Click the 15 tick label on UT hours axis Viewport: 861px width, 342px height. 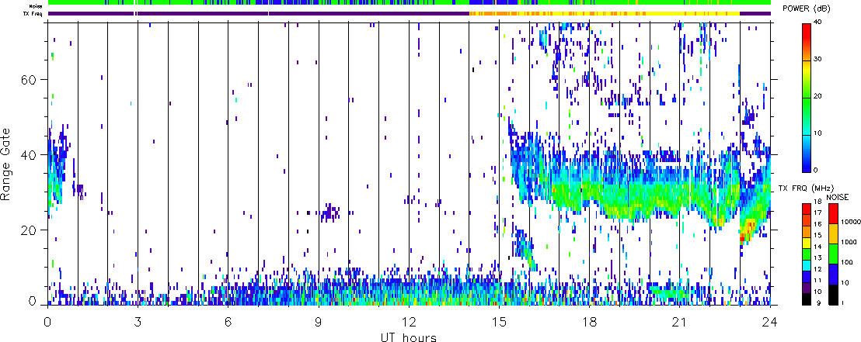499,321
